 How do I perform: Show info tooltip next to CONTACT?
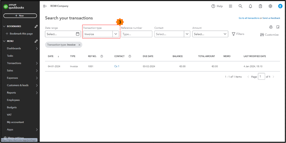(x=130, y=56)
